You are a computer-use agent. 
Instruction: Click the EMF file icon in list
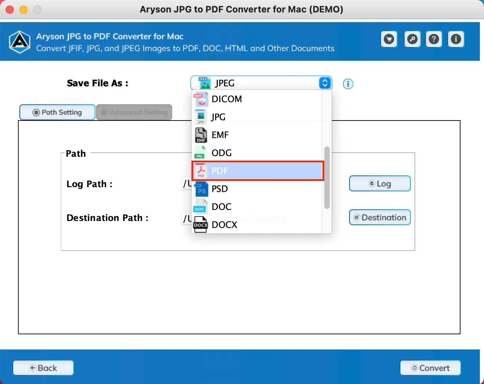201,135
